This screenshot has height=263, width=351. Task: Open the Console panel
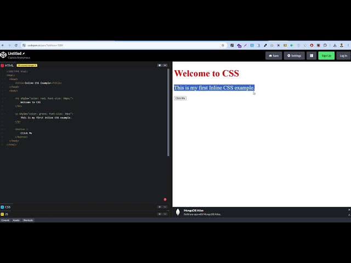coord(5,220)
